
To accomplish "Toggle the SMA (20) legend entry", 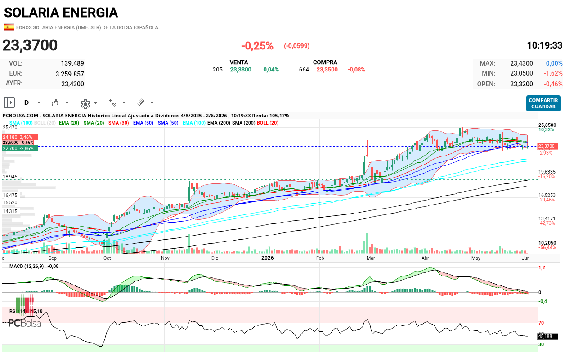I will [94, 123].
